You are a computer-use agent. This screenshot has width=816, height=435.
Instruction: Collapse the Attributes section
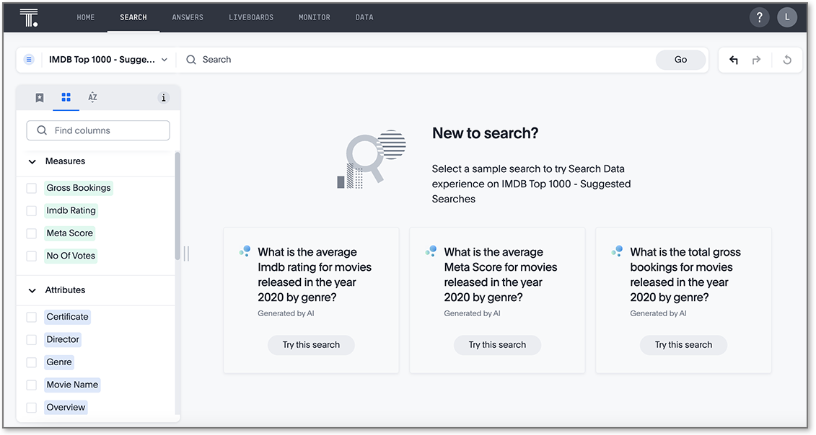click(32, 290)
